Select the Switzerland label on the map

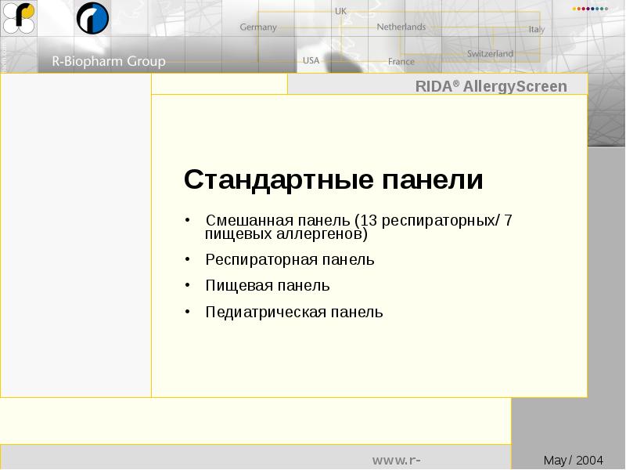click(490, 54)
